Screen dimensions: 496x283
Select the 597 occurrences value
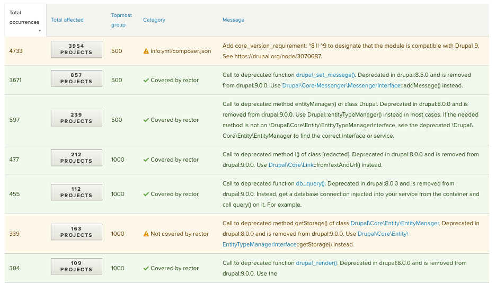(14, 120)
